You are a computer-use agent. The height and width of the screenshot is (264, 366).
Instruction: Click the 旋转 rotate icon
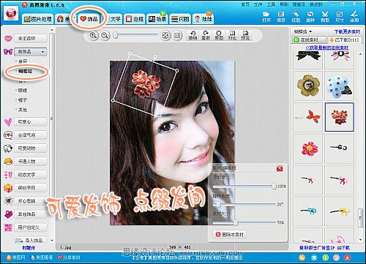point(310,17)
